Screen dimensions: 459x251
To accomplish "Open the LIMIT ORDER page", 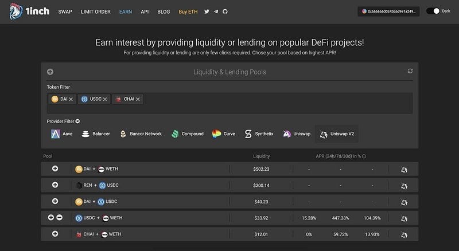I will [96, 11].
